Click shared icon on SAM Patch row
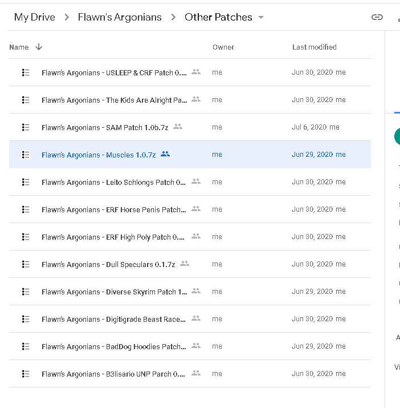 [x=178, y=127]
